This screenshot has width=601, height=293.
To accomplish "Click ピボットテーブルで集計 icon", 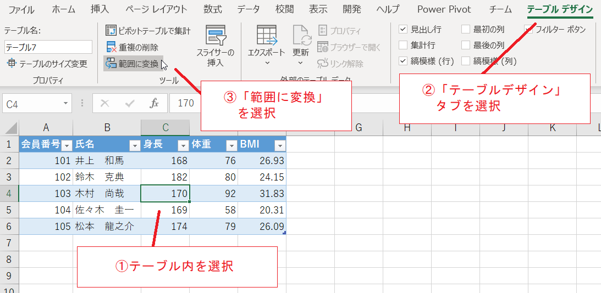I will pos(111,31).
